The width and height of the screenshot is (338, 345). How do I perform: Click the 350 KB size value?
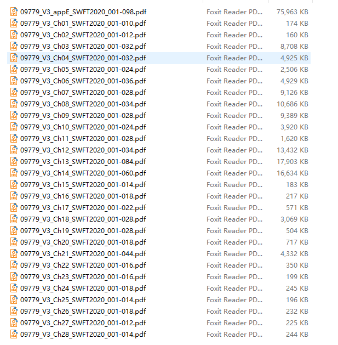point(297,265)
